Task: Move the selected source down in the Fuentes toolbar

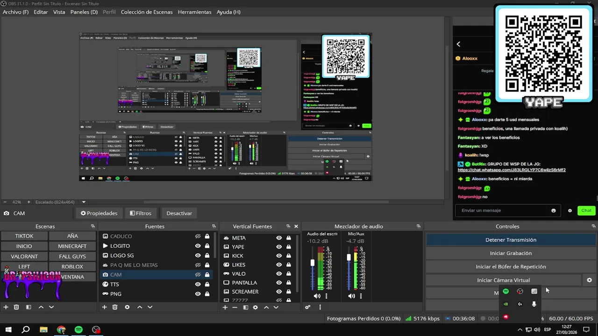Action: [150, 307]
